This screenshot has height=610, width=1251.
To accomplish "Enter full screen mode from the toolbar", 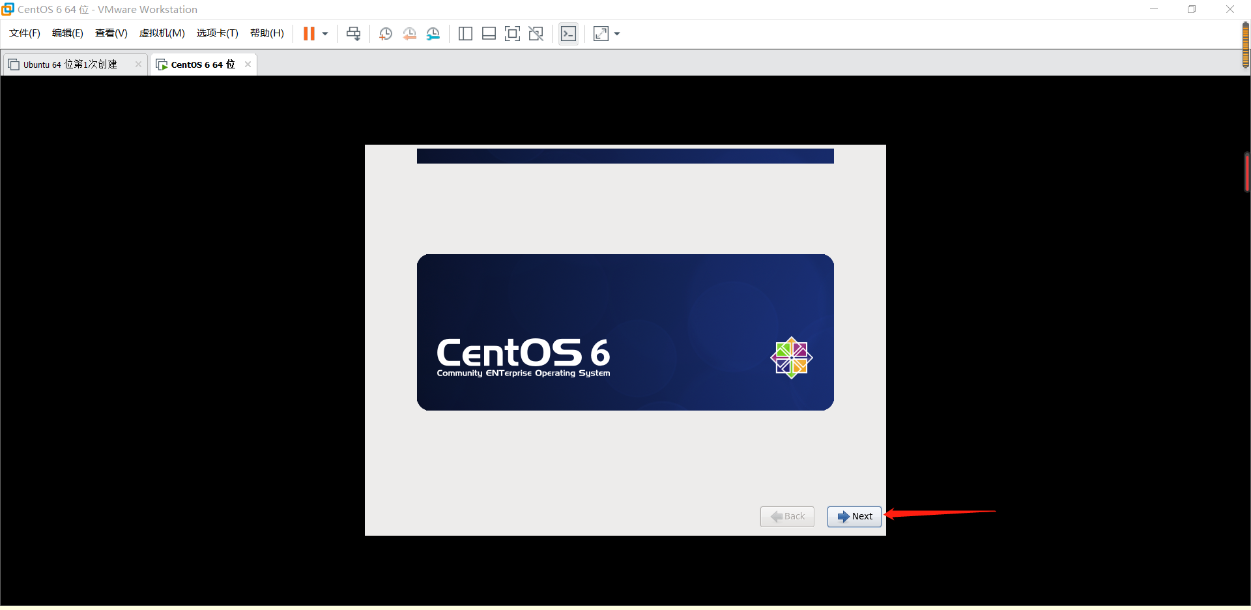I will pyautogui.click(x=512, y=34).
